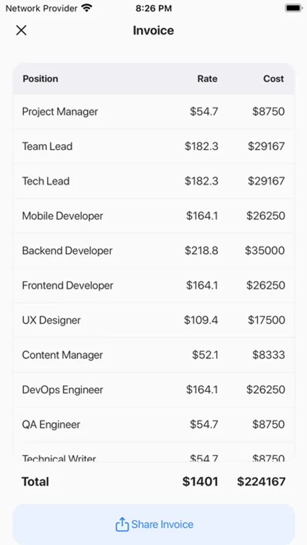Open the Backend Developer row
The height and width of the screenshot is (545, 307).
pyautogui.click(x=154, y=251)
